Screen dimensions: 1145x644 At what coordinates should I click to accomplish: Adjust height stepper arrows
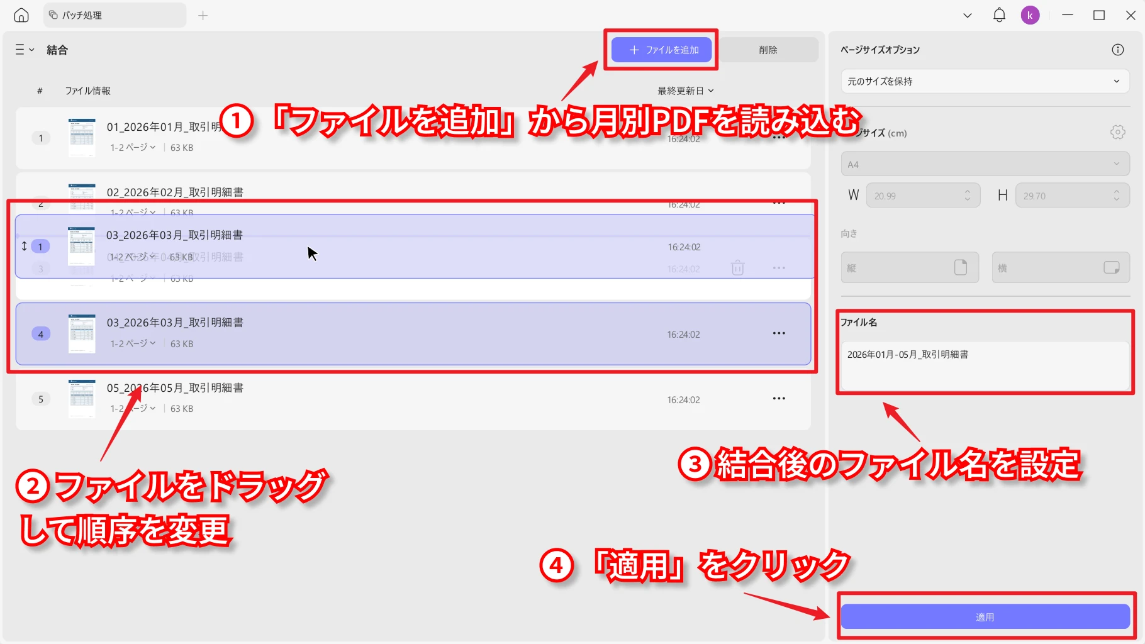[x=1117, y=196]
